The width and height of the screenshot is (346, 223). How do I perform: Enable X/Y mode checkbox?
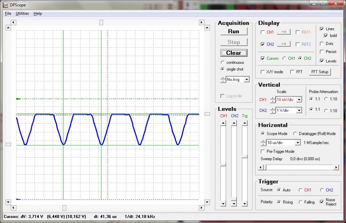[x=263, y=72]
